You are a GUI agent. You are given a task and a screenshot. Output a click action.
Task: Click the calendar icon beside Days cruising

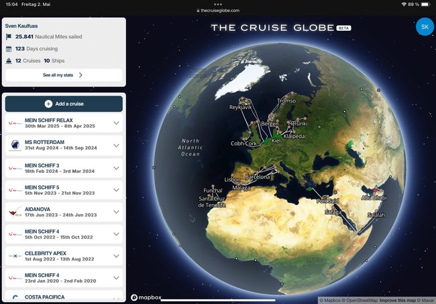[9, 49]
